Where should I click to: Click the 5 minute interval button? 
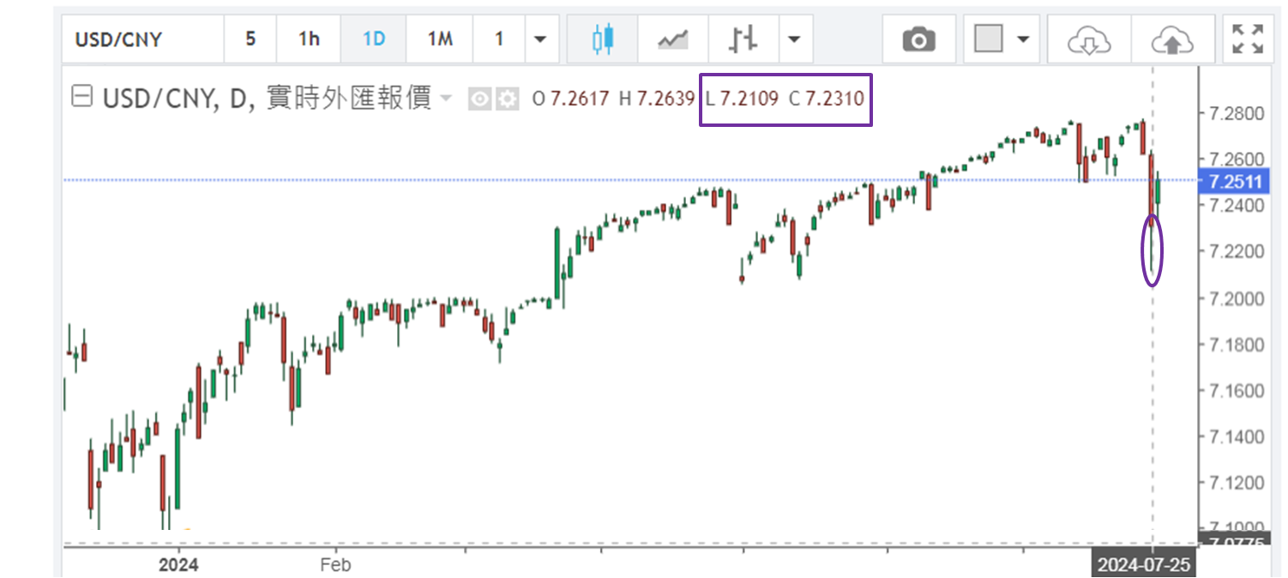coord(250,39)
